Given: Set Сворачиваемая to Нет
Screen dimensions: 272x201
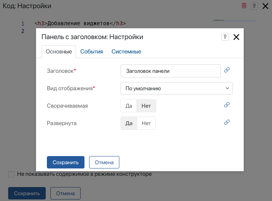Looking at the screenshot, I should (x=146, y=106).
